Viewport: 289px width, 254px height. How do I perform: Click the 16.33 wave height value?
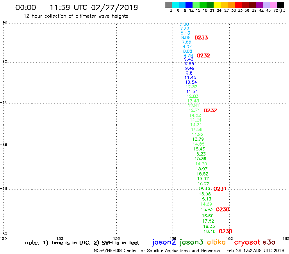209,226
